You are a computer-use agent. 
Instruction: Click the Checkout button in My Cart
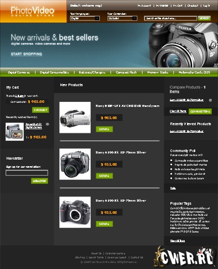41,110
